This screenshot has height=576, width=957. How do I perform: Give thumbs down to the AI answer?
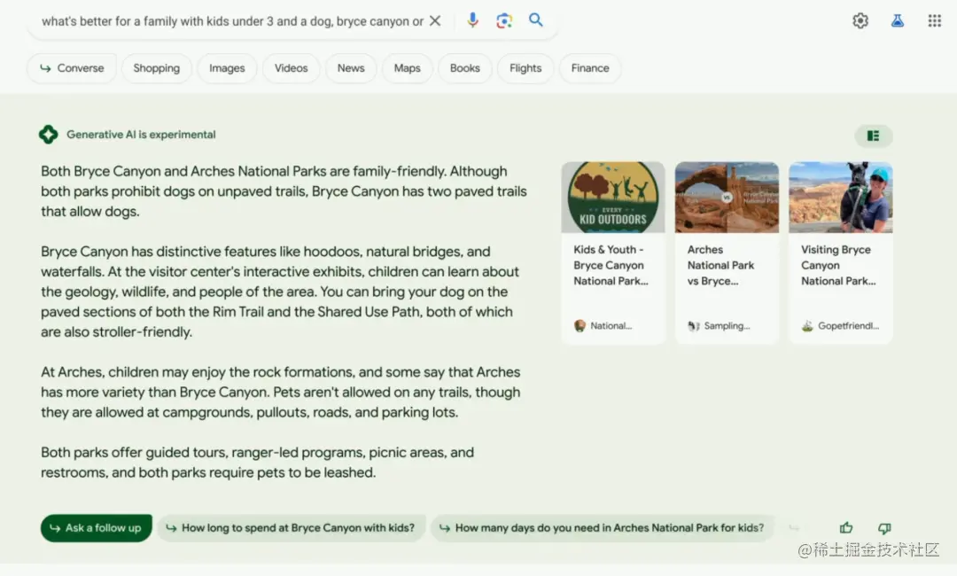coord(884,528)
